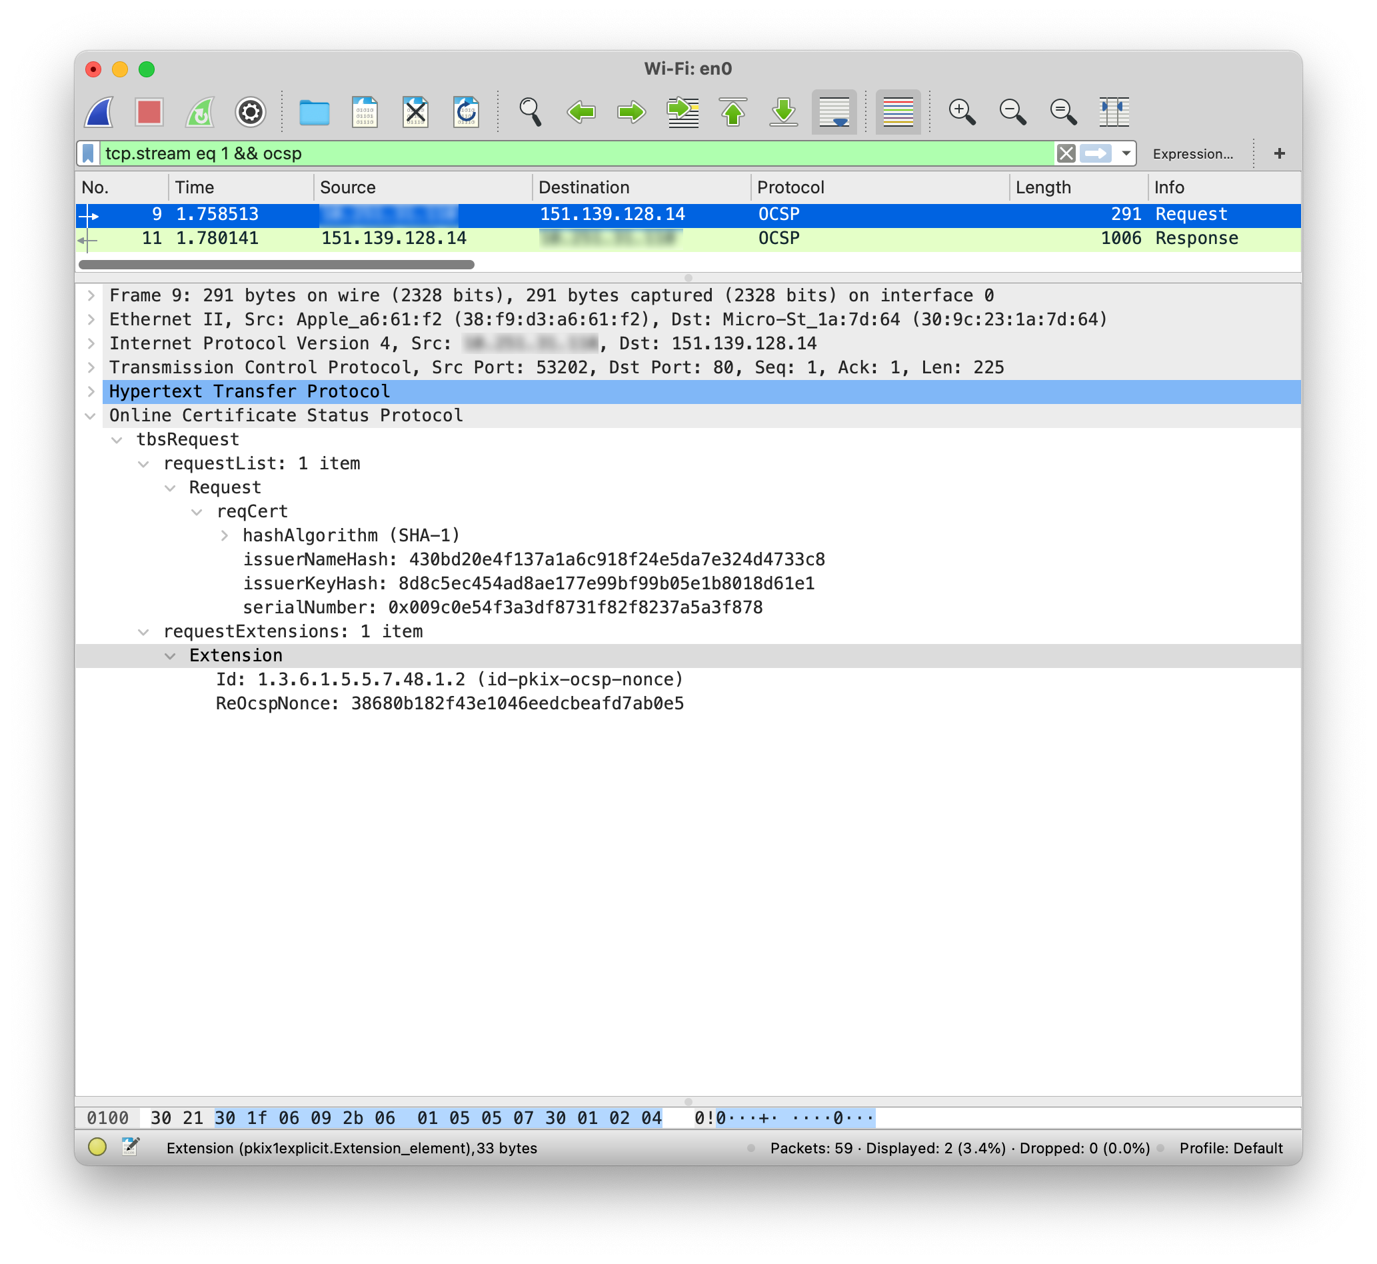Screen dimensions: 1377x1264
Task: Click Packets: 59 status text
Action: coord(811,1148)
